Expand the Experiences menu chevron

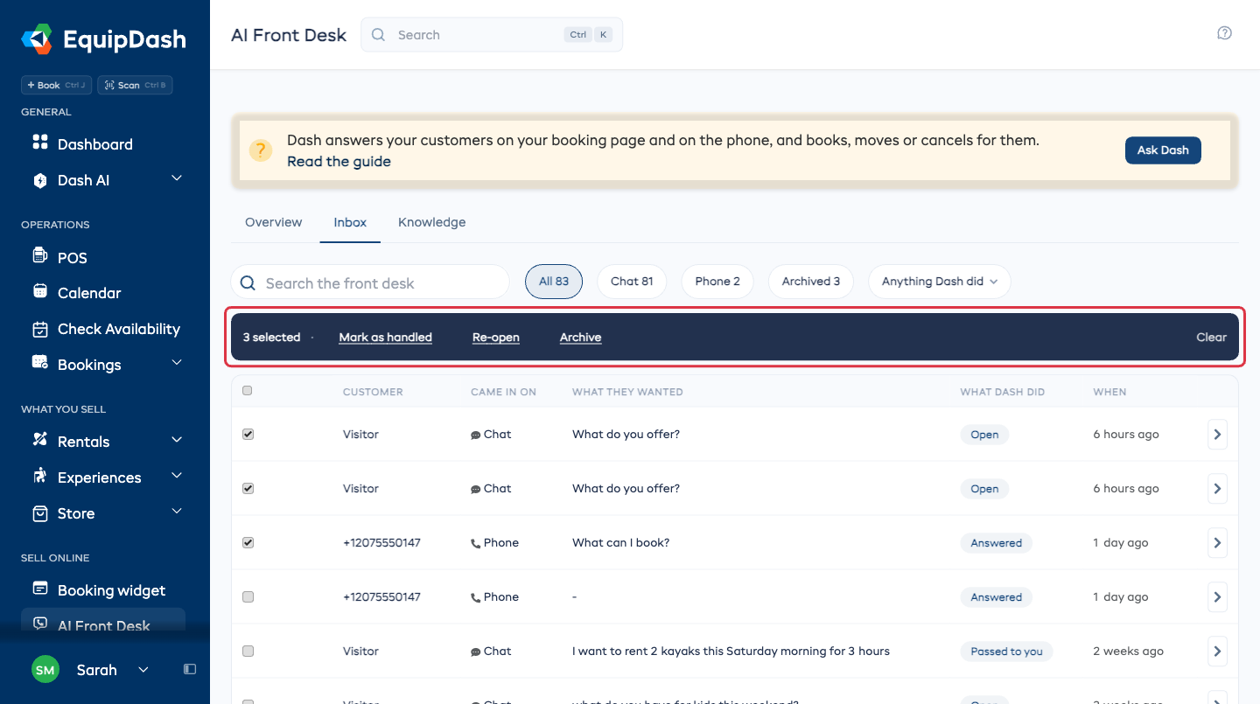176,475
